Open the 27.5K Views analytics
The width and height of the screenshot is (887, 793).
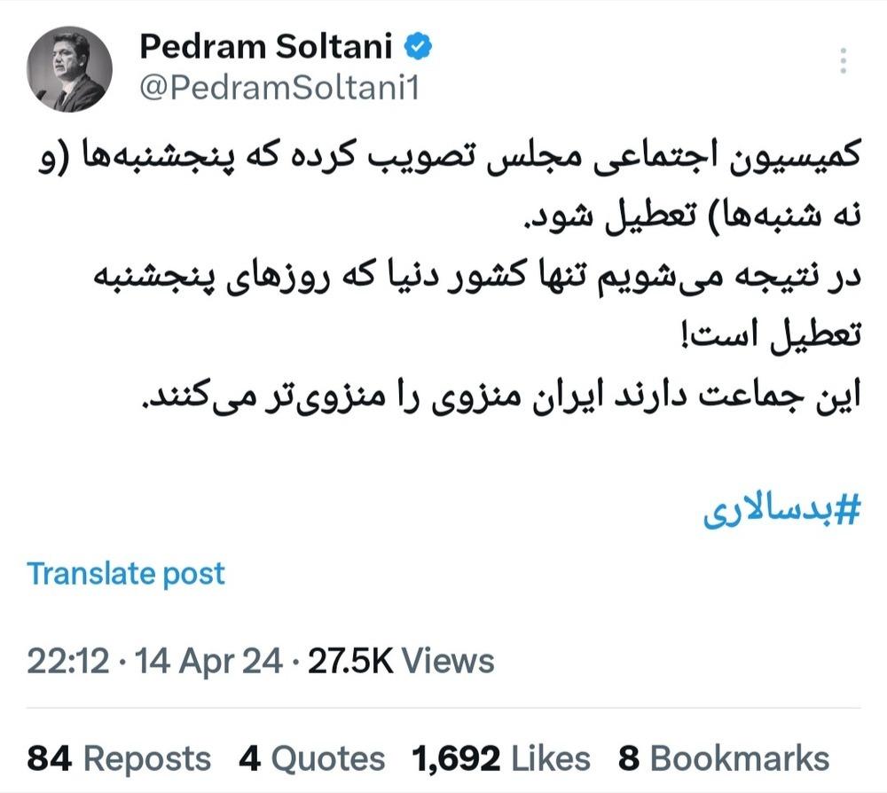(x=401, y=661)
